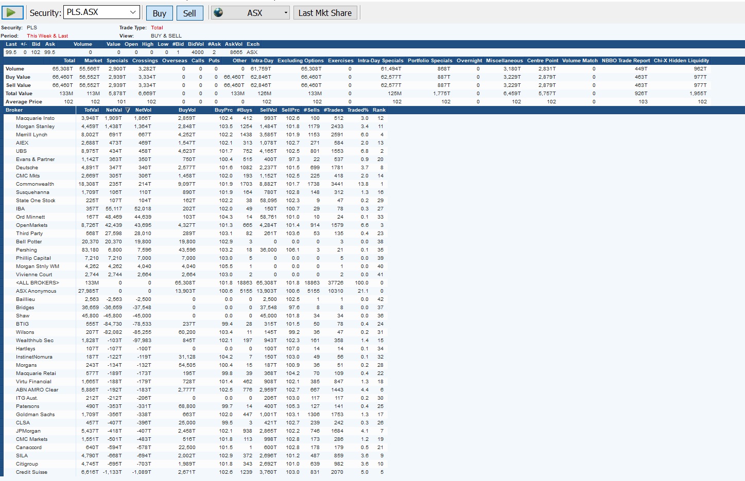The width and height of the screenshot is (745, 481).
Task: Click the Buy Value summary row label
Action: point(18,77)
